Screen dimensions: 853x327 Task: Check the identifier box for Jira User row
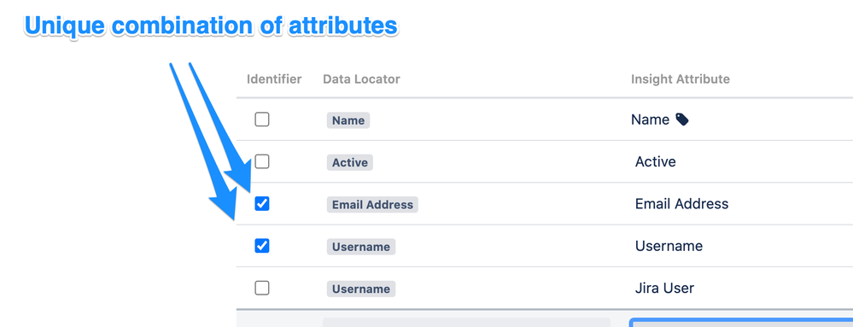[262, 288]
